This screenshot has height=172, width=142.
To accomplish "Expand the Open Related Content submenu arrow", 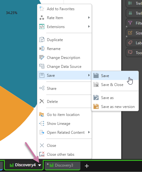I will coord(89,132).
